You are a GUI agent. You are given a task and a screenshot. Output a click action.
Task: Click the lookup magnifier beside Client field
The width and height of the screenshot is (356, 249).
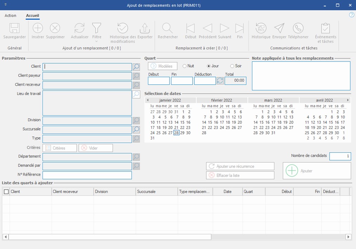[136, 67]
